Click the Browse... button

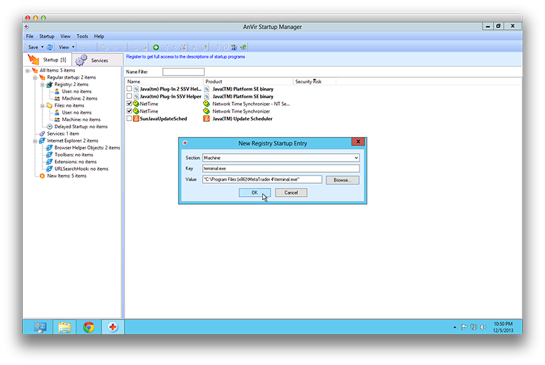(x=342, y=180)
